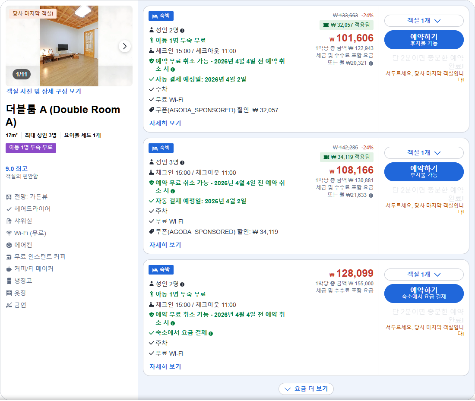Click the child icon by 아동 1명 투숙 무료 in the ₩101,606 offer
Screen dimensions: 475x401
coord(152,40)
